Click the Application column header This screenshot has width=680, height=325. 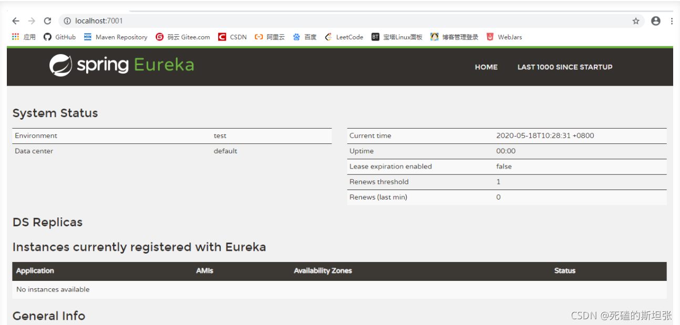pos(35,271)
